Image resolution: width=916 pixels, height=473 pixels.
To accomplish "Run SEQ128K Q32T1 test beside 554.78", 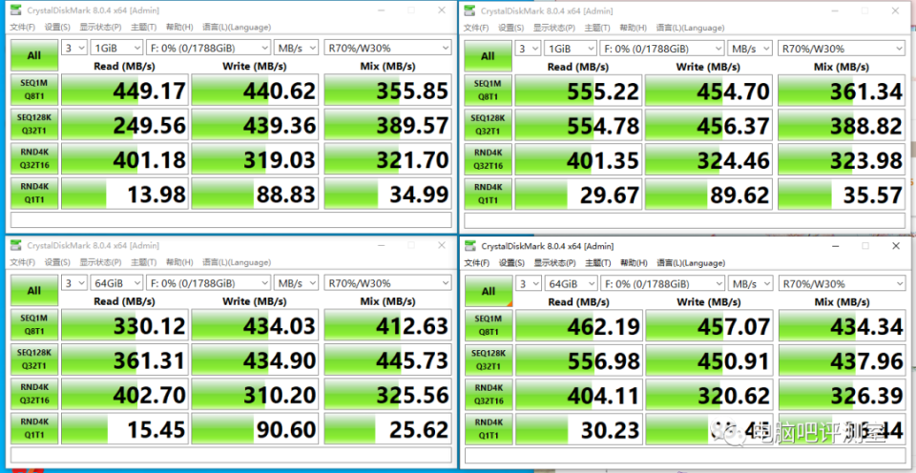I will click(x=488, y=125).
